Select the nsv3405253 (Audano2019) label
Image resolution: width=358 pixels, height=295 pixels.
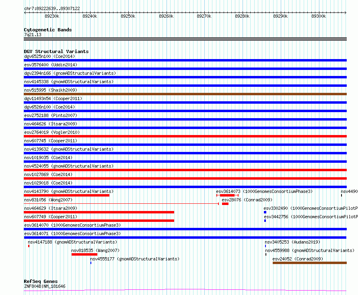click(292, 242)
